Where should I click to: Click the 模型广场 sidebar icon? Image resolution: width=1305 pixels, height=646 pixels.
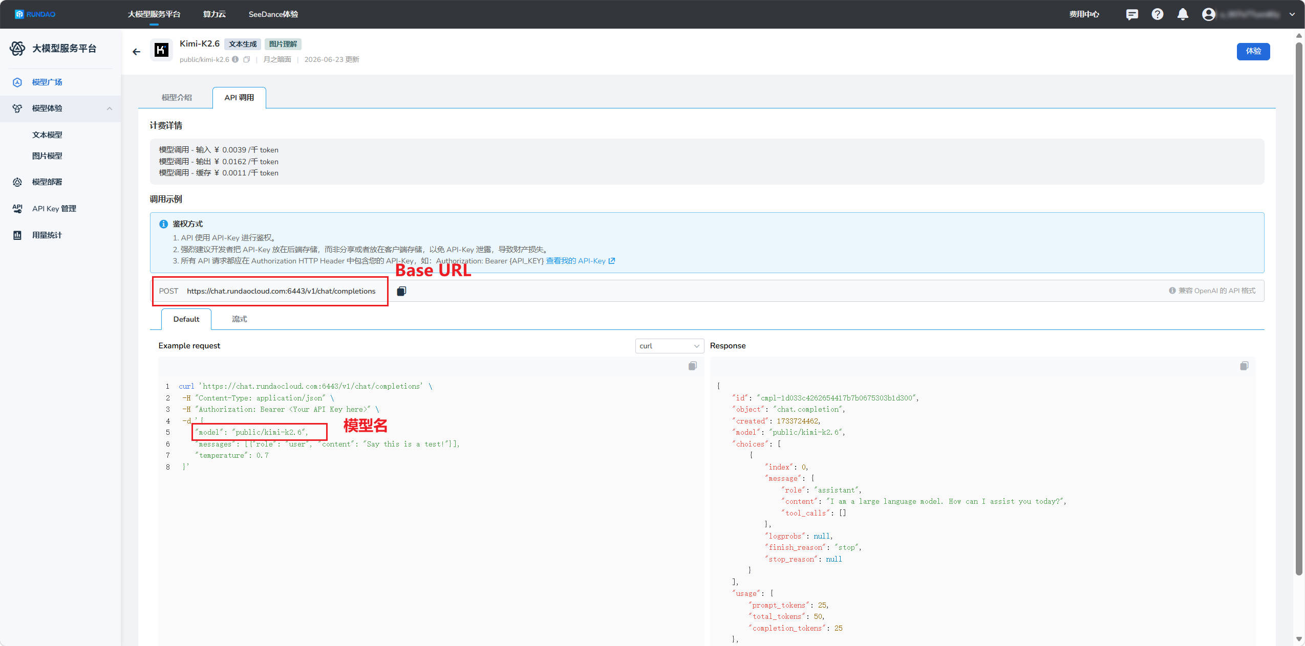tap(17, 82)
